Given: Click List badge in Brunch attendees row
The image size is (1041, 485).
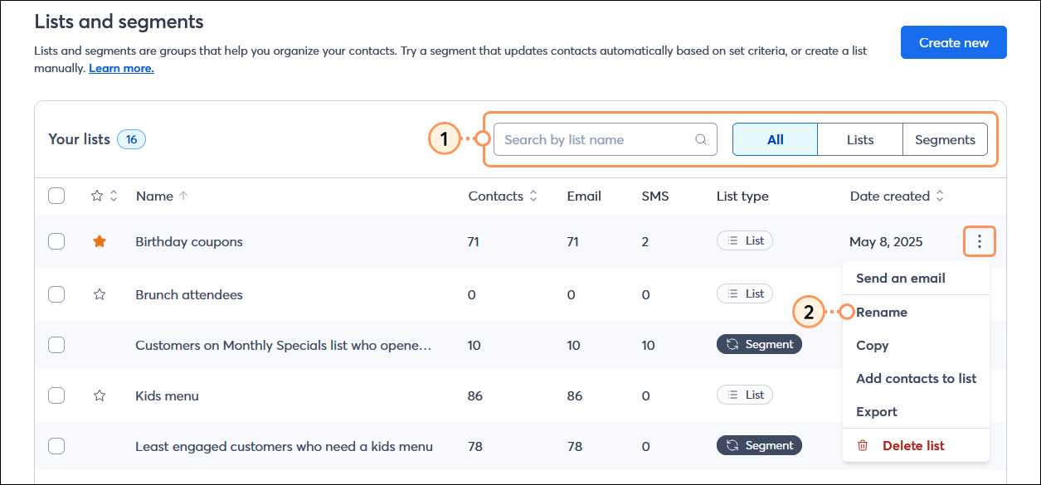Looking at the screenshot, I should [745, 293].
